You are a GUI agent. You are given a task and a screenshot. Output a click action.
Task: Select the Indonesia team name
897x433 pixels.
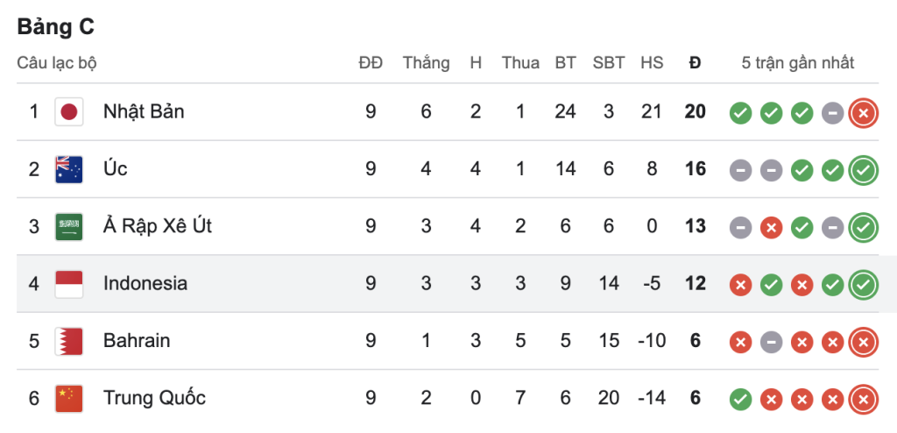coord(145,284)
